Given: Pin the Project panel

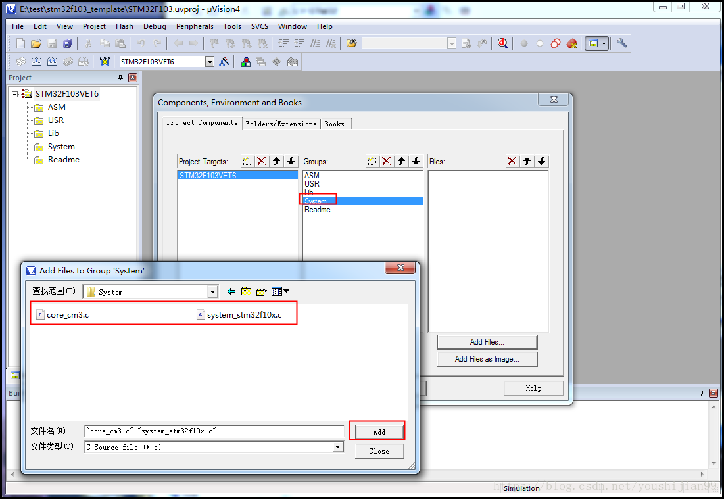Looking at the screenshot, I should pyautogui.click(x=120, y=78).
